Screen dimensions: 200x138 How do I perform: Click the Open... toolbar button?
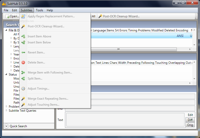[12, 16]
